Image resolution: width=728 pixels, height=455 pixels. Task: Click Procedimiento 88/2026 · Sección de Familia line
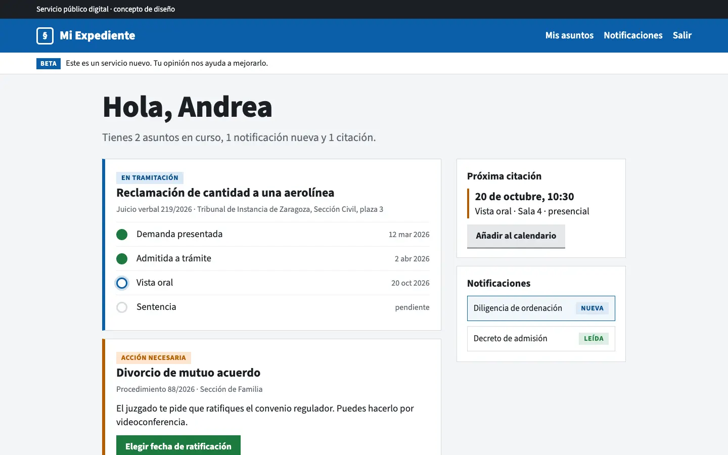tap(190, 389)
